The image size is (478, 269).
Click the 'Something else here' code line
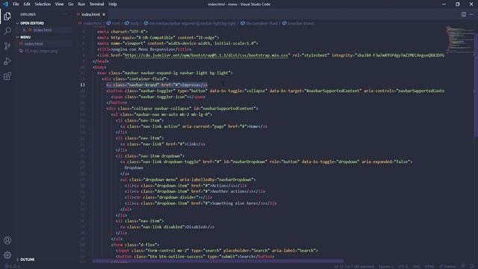[x=201, y=203]
